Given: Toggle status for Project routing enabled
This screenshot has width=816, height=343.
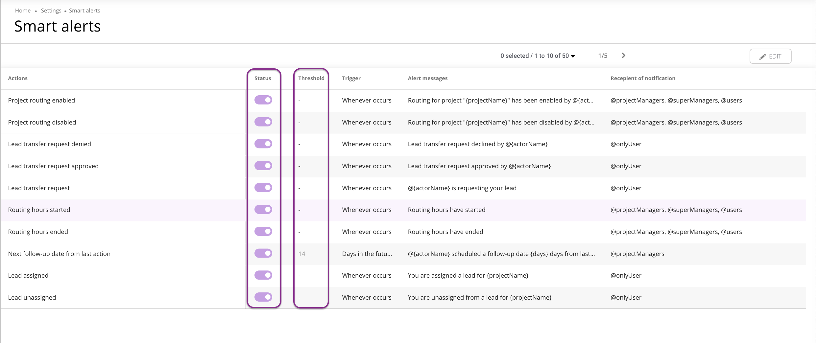Looking at the screenshot, I should (263, 100).
